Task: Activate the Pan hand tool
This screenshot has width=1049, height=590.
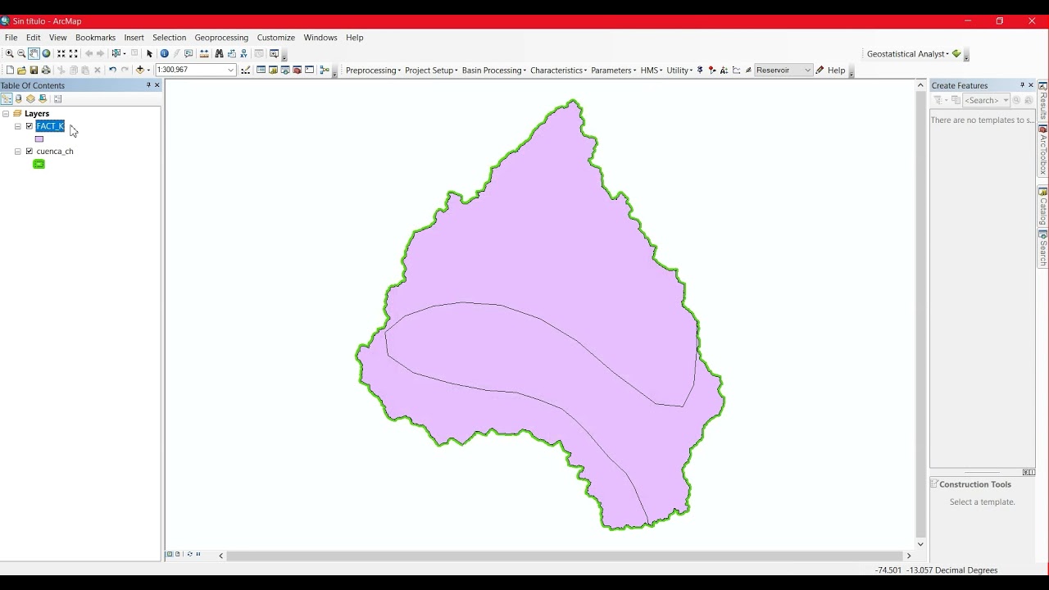Action: click(34, 53)
